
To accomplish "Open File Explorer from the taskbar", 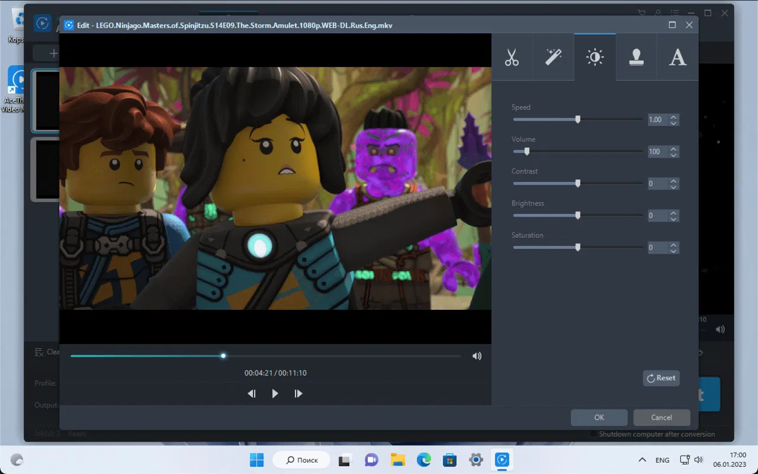I will click(x=397, y=460).
